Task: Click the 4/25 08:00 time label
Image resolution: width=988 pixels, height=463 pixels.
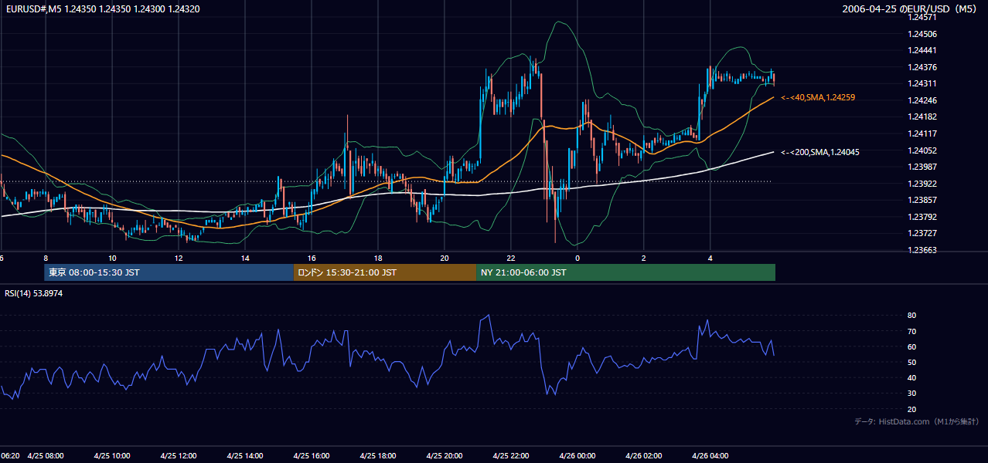Action: pyautogui.click(x=46, y=456)
